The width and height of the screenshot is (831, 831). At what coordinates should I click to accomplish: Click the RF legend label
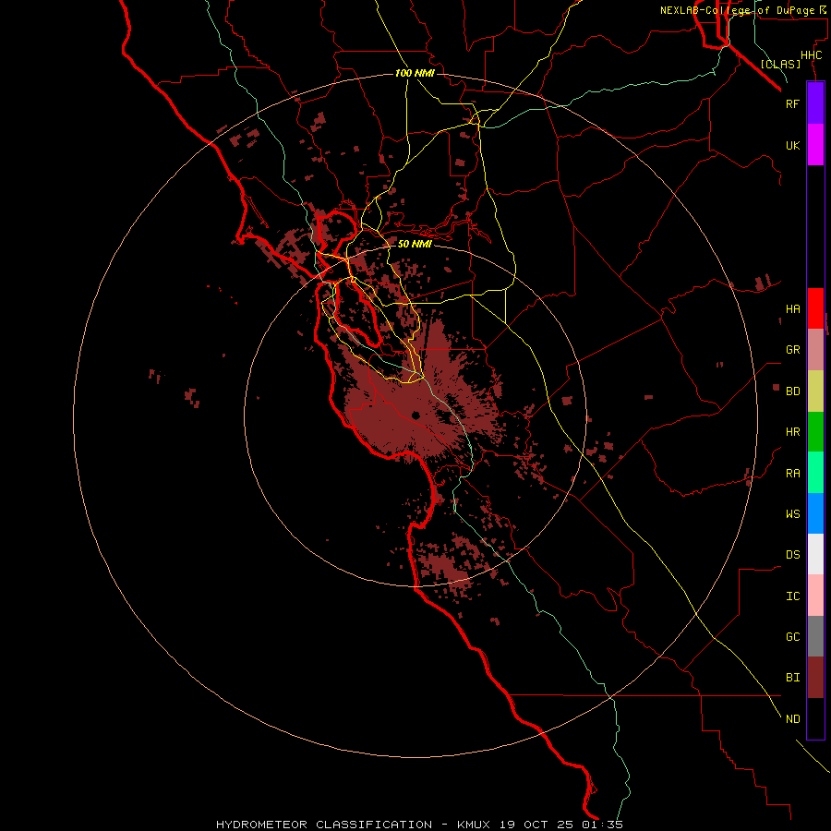pyautogui.click(x=792, y=103)
